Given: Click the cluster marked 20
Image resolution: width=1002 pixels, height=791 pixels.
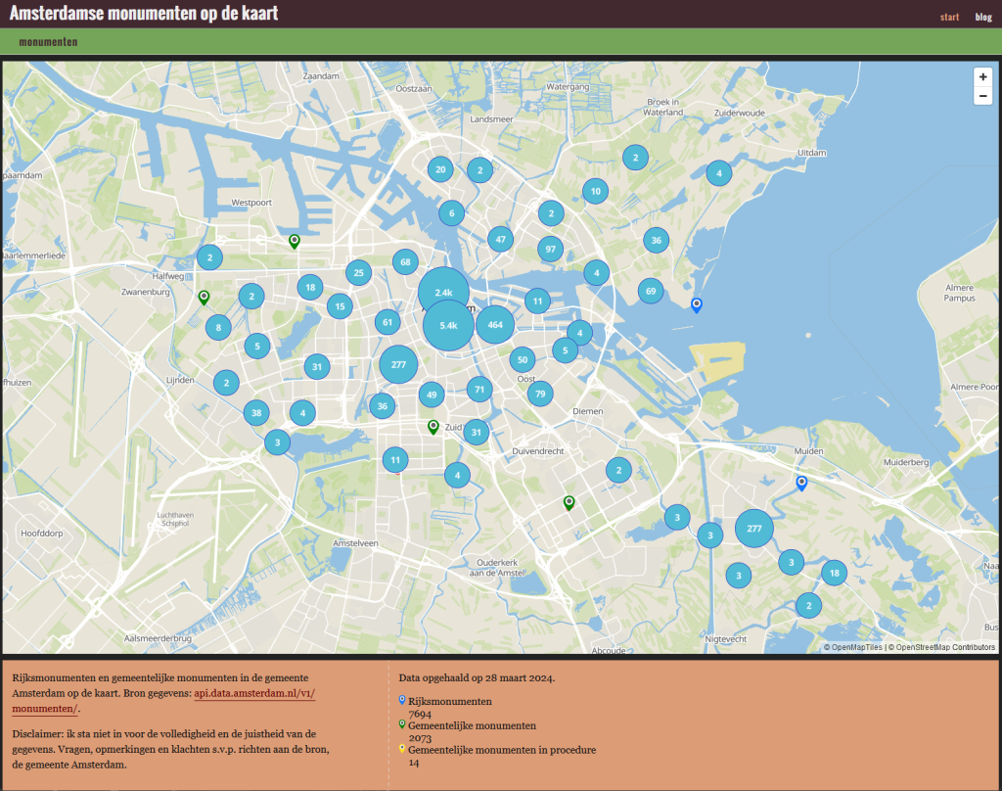Looking at the screenshot, I should [x=440, y=169].
